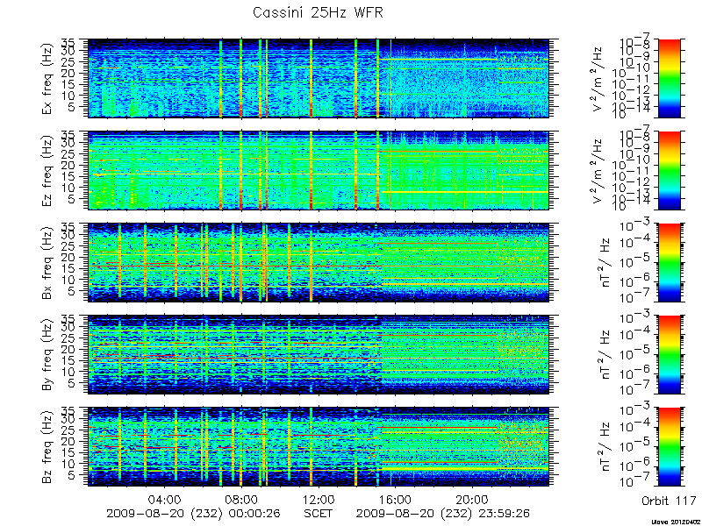Click the 20:00 time axis label
The image size is (702, 526).
472,499
